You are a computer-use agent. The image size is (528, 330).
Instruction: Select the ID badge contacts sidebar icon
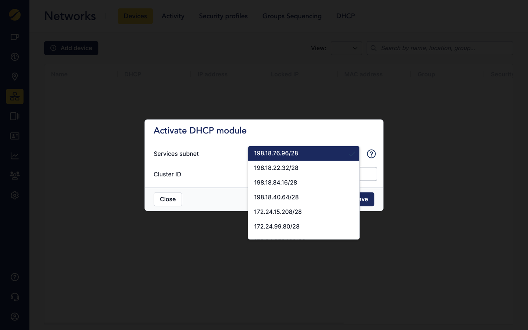point(15,136)
